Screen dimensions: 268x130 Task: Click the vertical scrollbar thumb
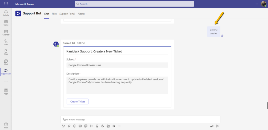pos(267,106)
